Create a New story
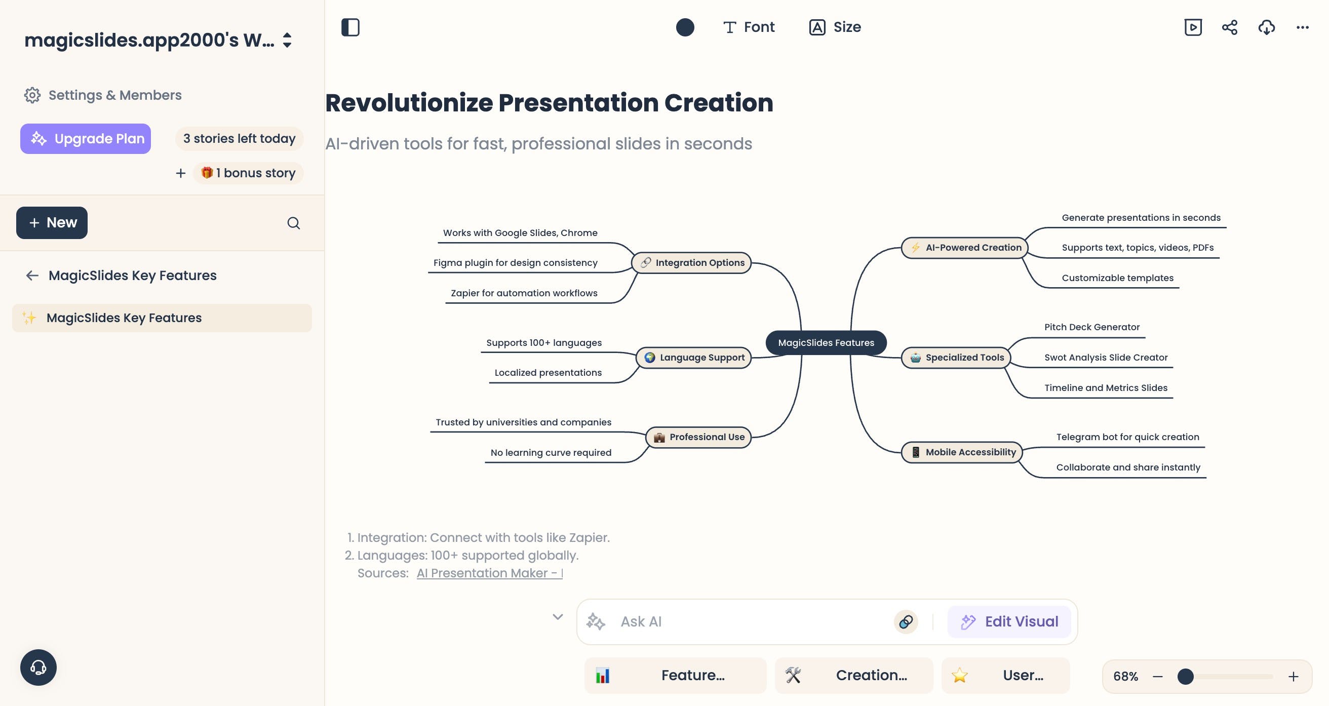This screenshot has height=706, width=1329. coord(52,222)
